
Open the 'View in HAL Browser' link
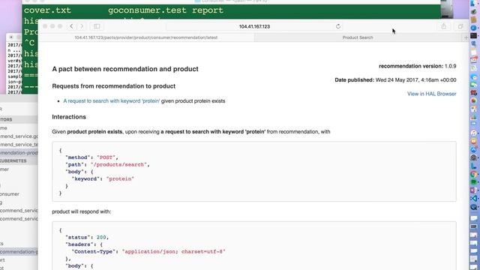432,94
